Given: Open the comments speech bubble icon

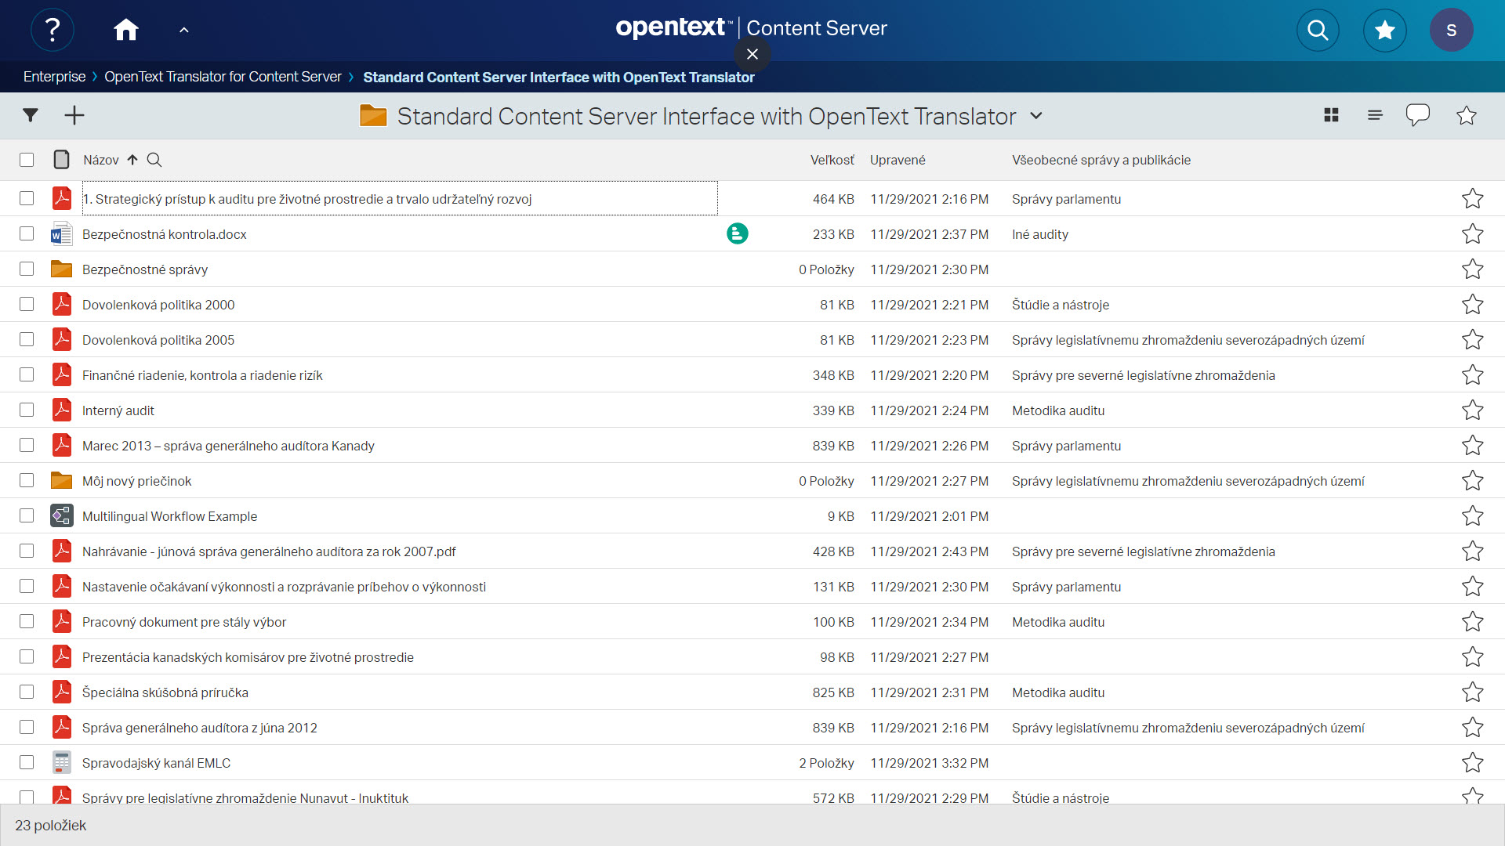Looking at the screenshot, I should 1417,115.
